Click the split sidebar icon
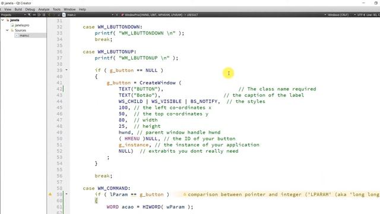The height and width of the screenshot is (214, 380). [x=39, y=15]
